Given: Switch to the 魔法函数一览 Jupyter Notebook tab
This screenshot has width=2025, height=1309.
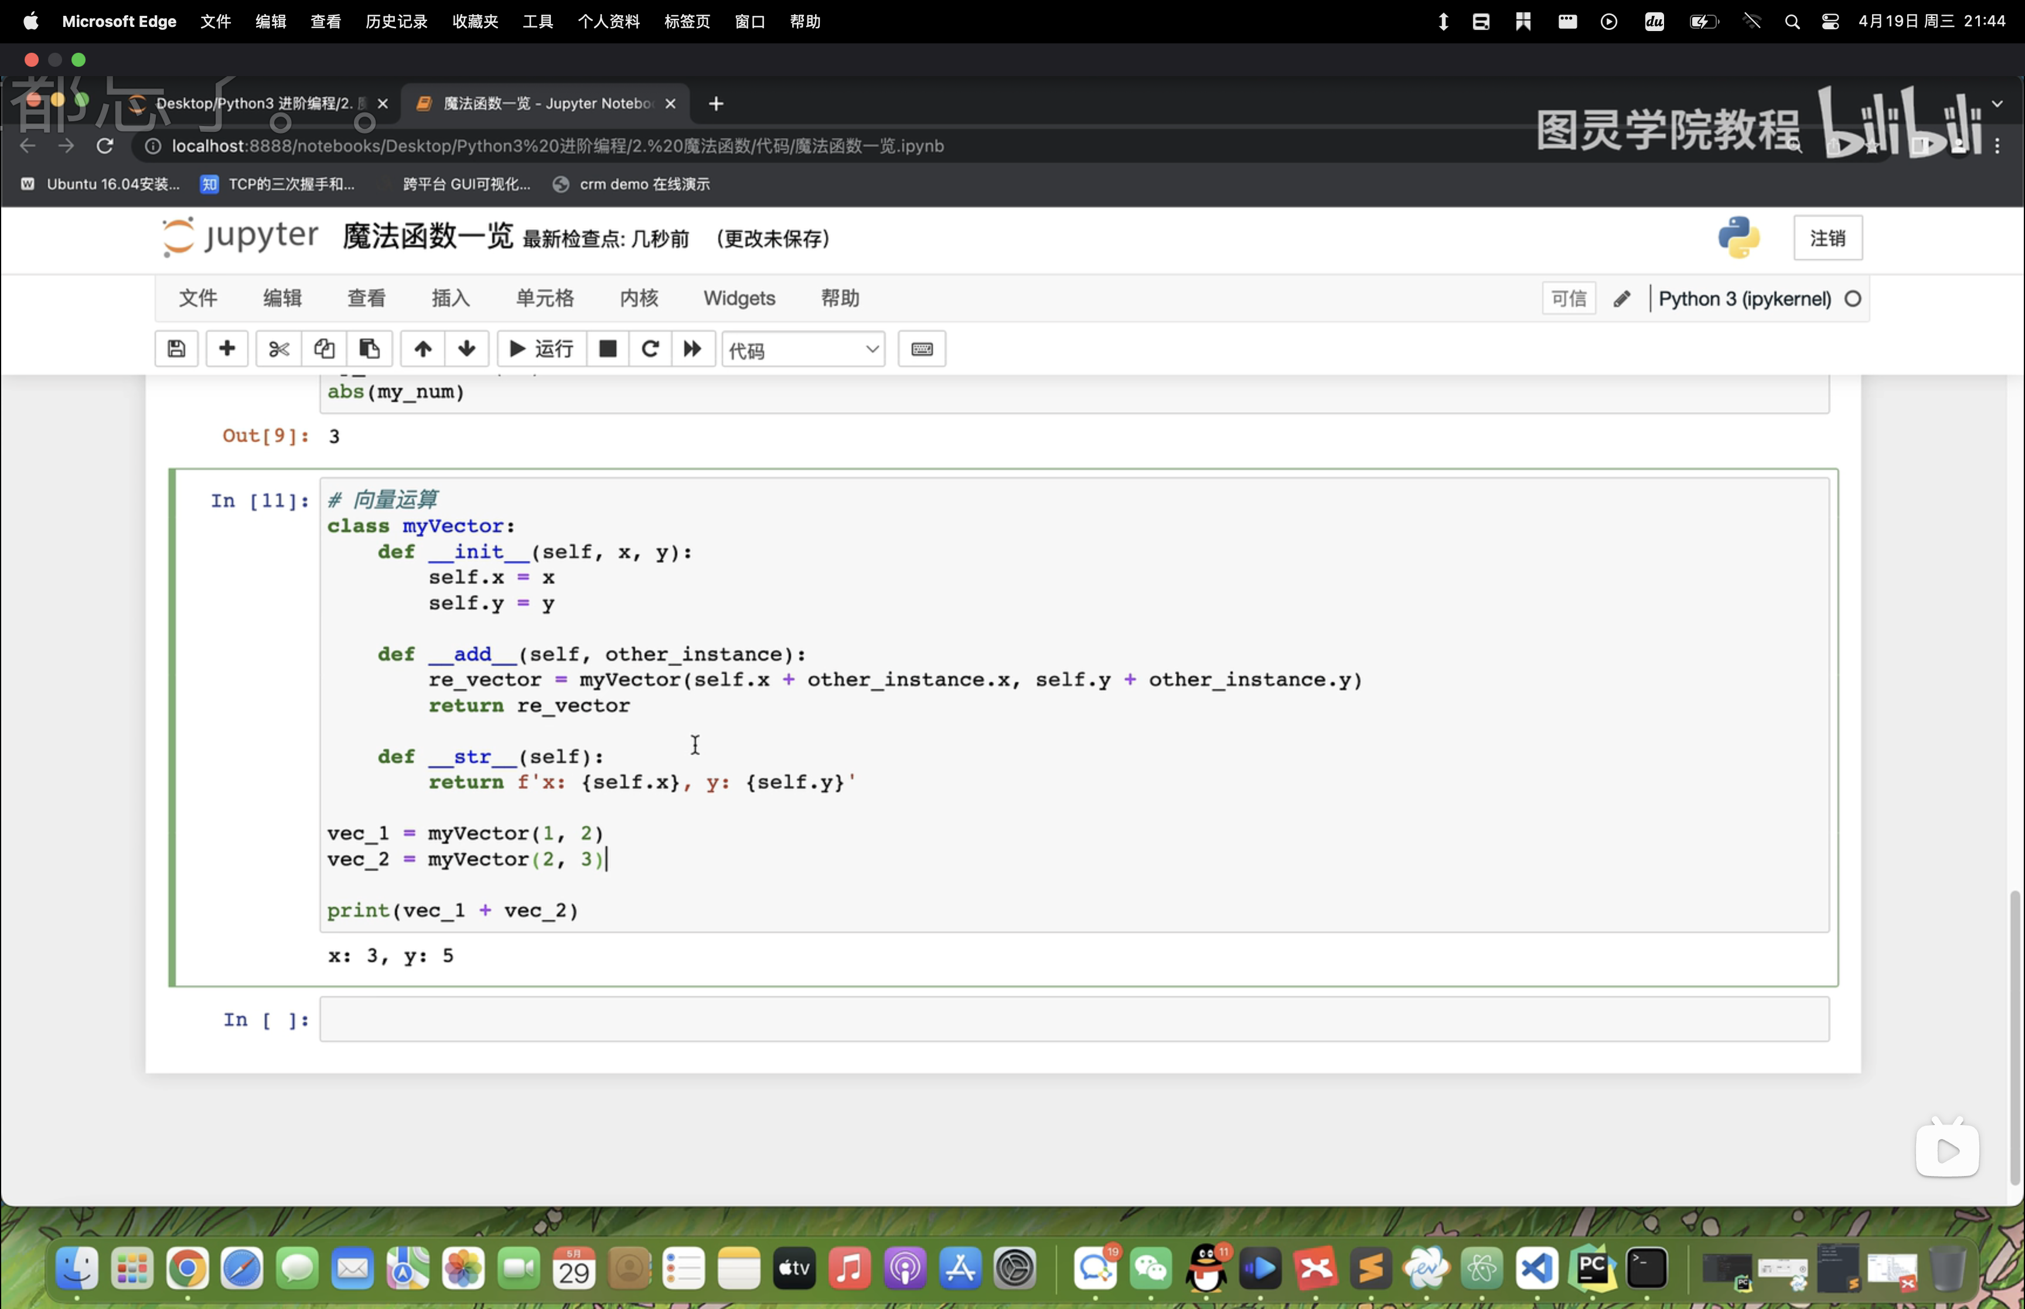Looking at the screenshot, I should [x=547, y=103].
